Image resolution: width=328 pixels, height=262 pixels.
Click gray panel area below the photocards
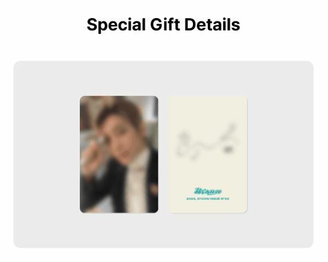point(163,230)
